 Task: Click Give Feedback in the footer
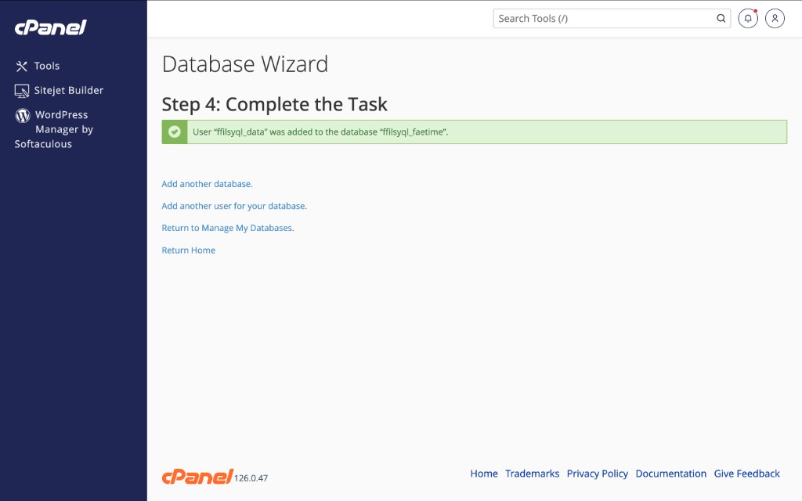point(746,474)
